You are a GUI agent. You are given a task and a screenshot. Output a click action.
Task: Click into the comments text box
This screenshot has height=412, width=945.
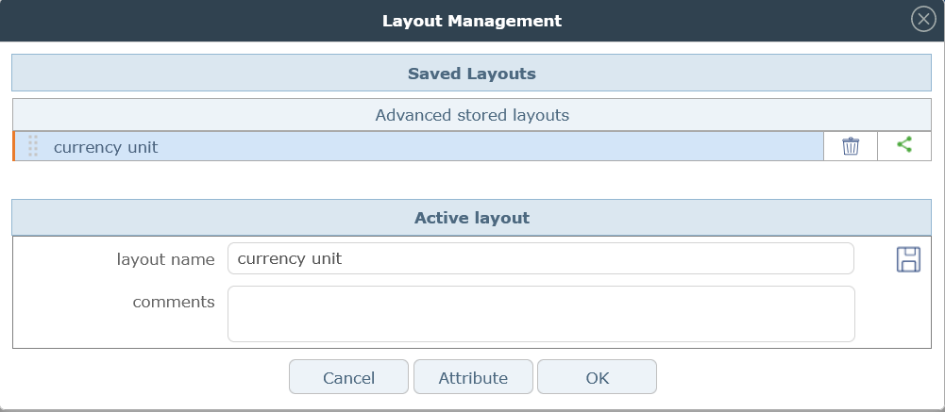coord(540,314)
